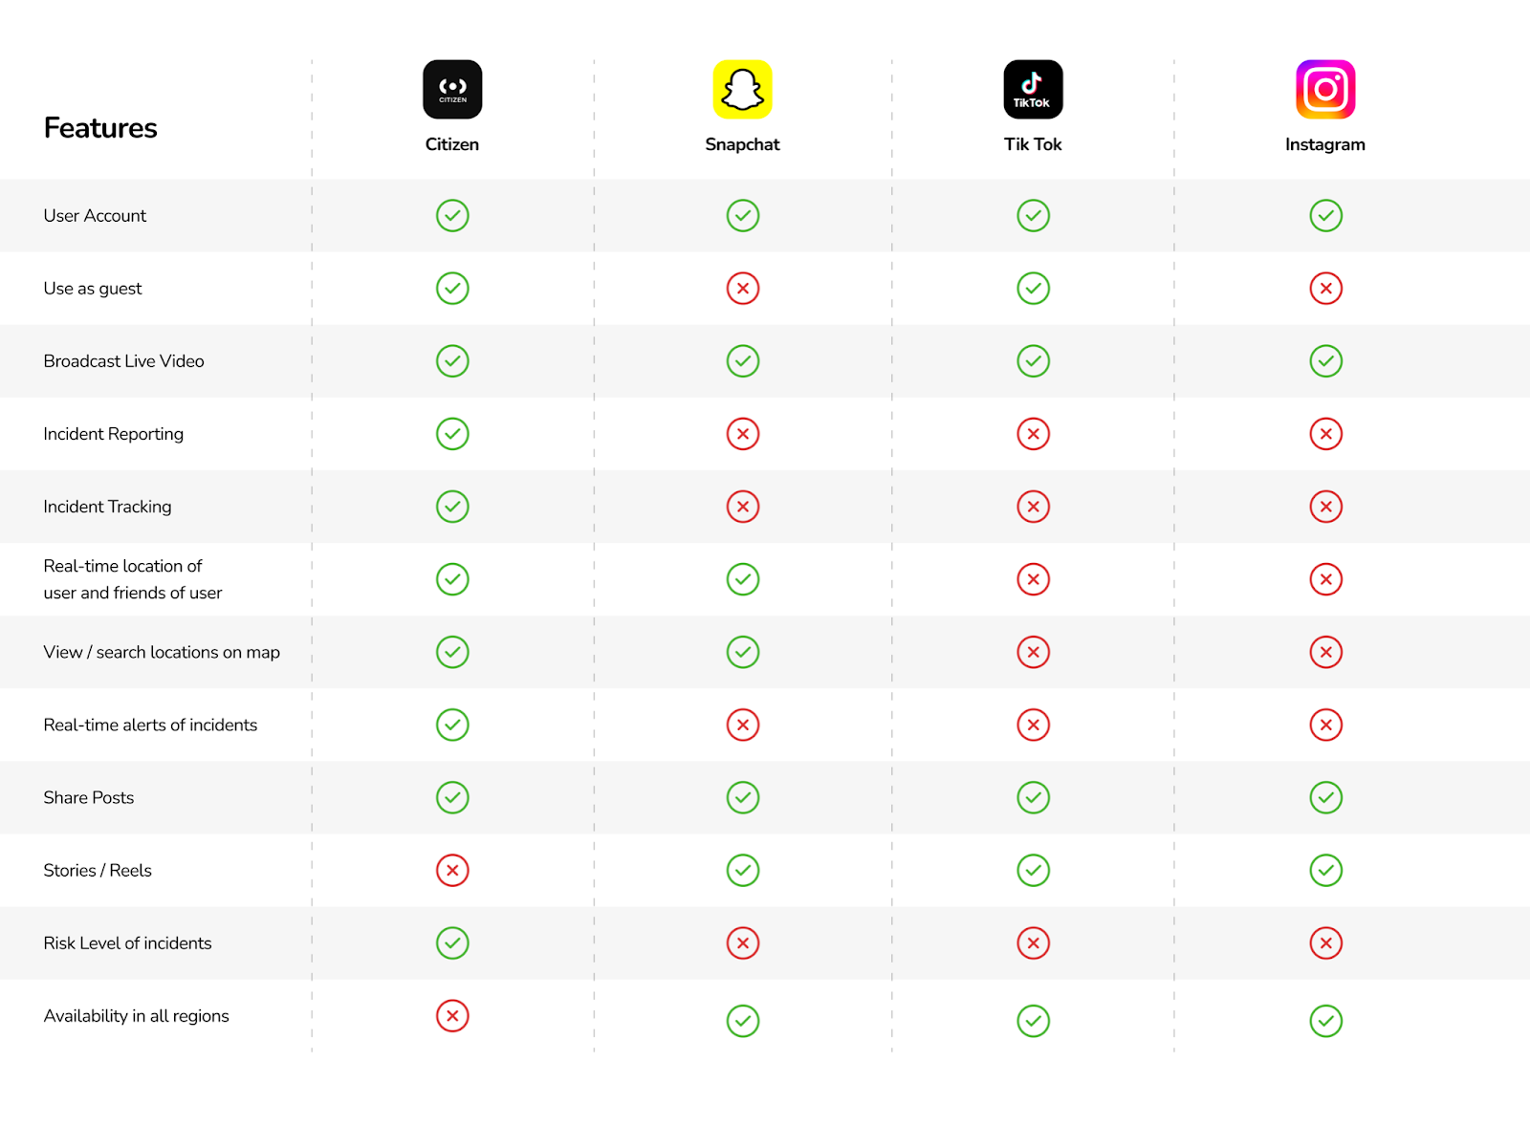Viewport: 1530px width, 1126px height.
Task: Click the Snapchat column title text
Action: (x=742, y=144)
